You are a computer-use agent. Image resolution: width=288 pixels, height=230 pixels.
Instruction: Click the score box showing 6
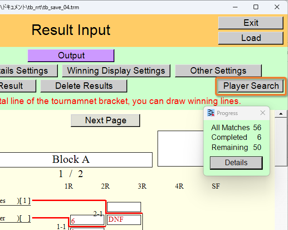point(87,220)
